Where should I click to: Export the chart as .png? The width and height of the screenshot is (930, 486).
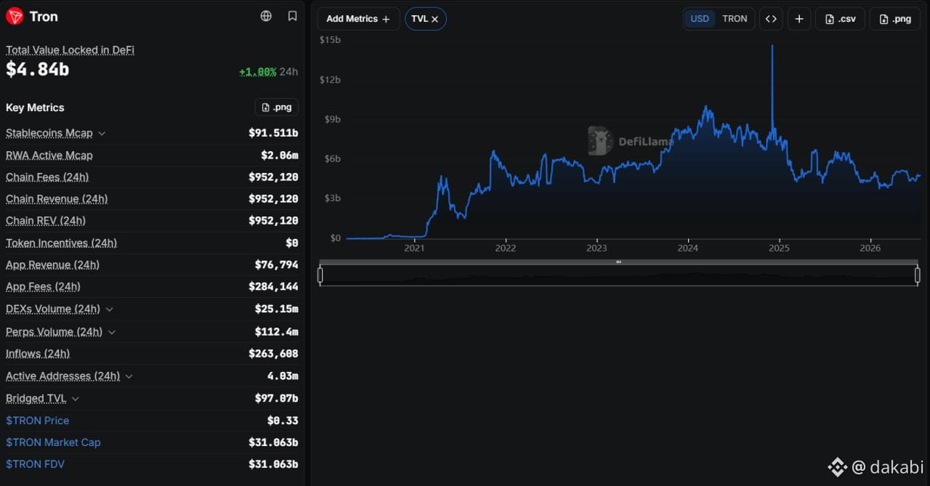[x=895, y=19]
